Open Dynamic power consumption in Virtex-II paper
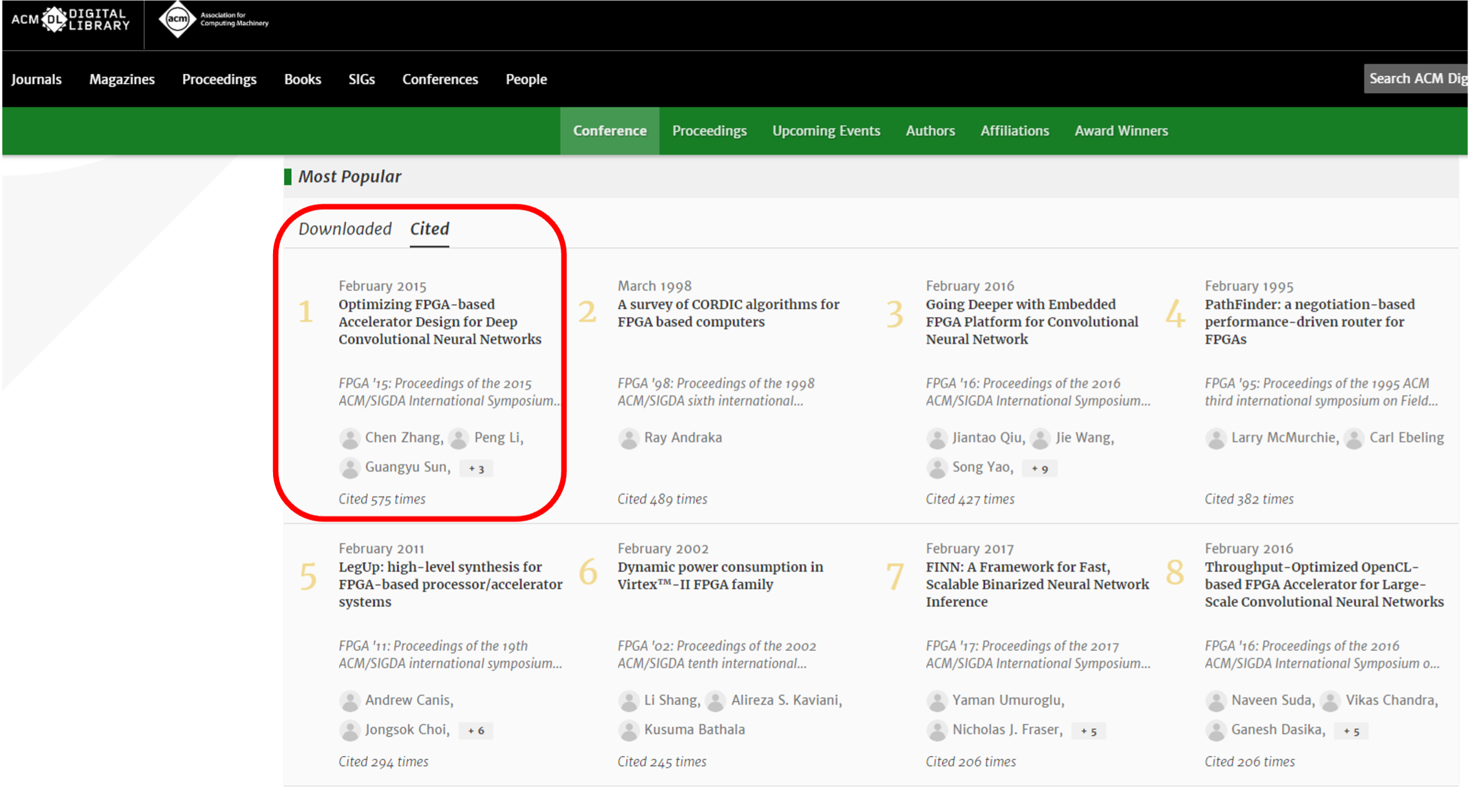Image resolution: width=1472 pixels, height=789 pixels. 720,576
